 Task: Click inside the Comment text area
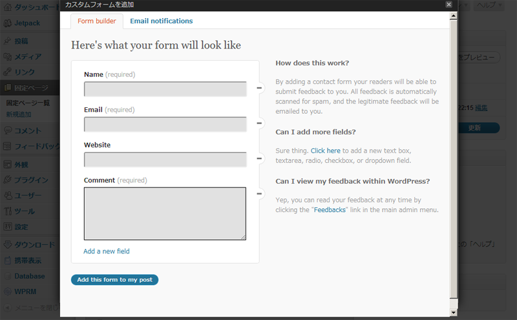pyautogui.click(x=165, y=213)
